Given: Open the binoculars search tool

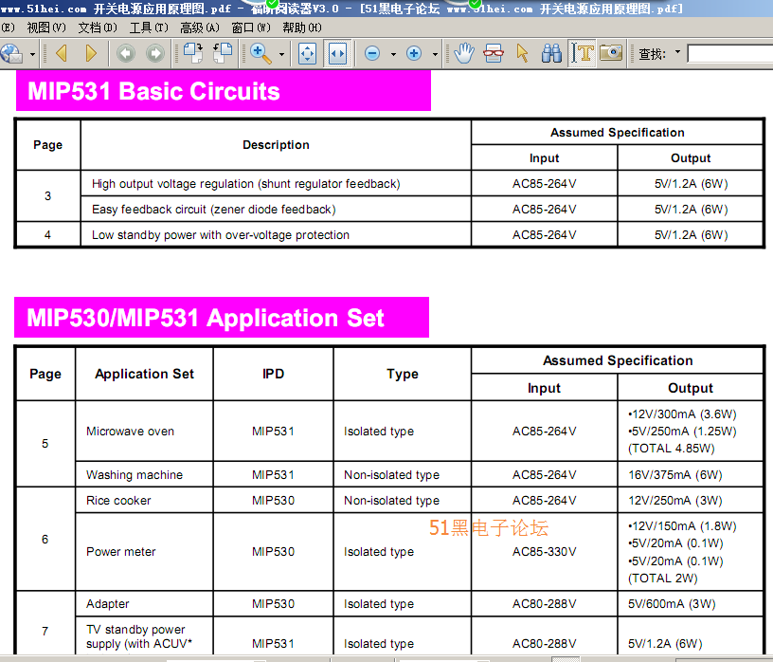Looking at the screenshot, I should point(551,53).
